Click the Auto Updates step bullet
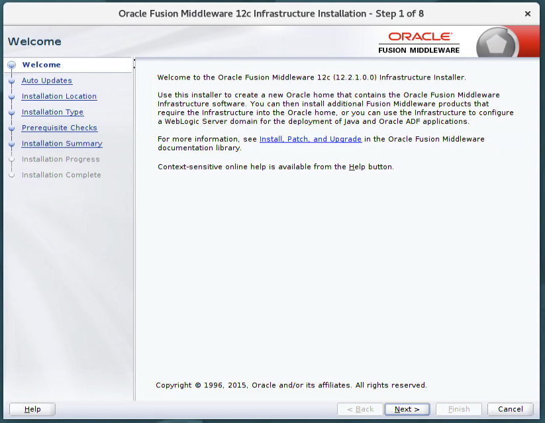The height and width of the screenshot is (423, 545). click(x=11, y=81)
